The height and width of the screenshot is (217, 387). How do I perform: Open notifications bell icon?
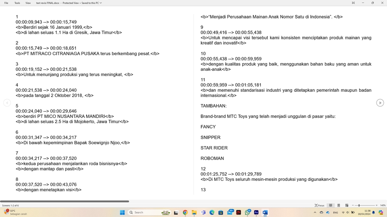pos(374,212)
